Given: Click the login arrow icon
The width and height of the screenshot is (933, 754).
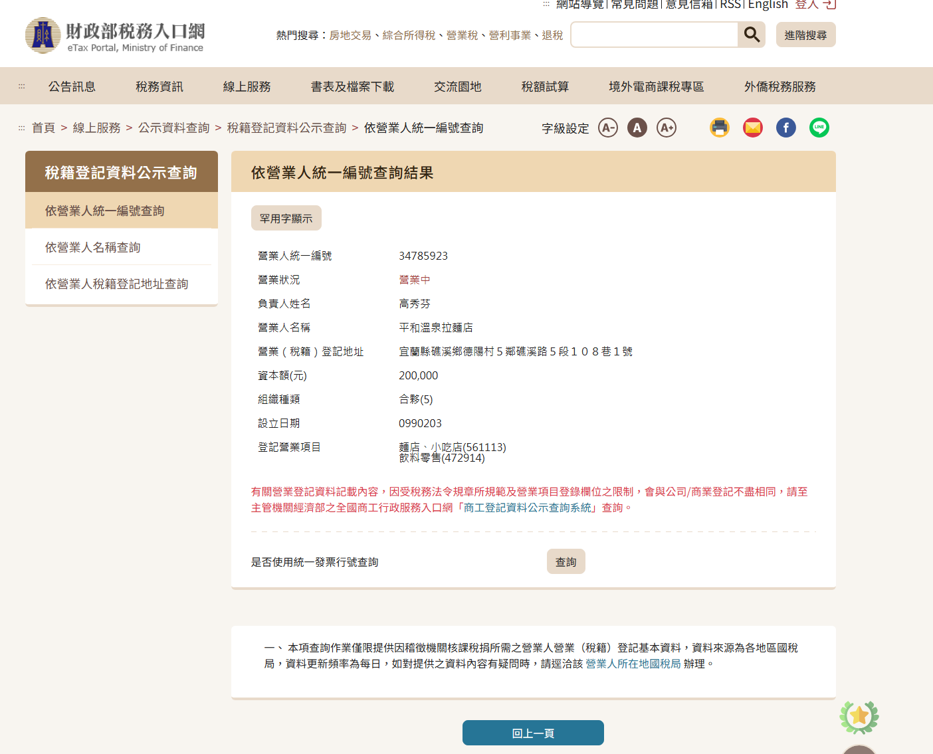Looking at the screenshot, I should [829, 5].
